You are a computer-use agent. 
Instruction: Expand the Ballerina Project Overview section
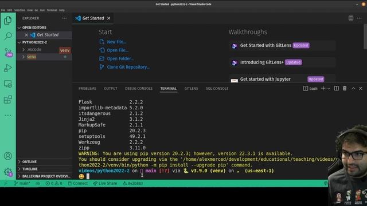tap(44, 176)
